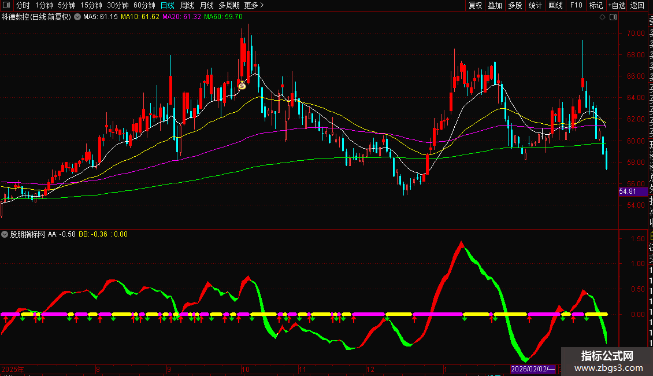Viewport: 653px width, 376px height.
Task: Click the month 12 label on time axis
Action: coord(370,369)
